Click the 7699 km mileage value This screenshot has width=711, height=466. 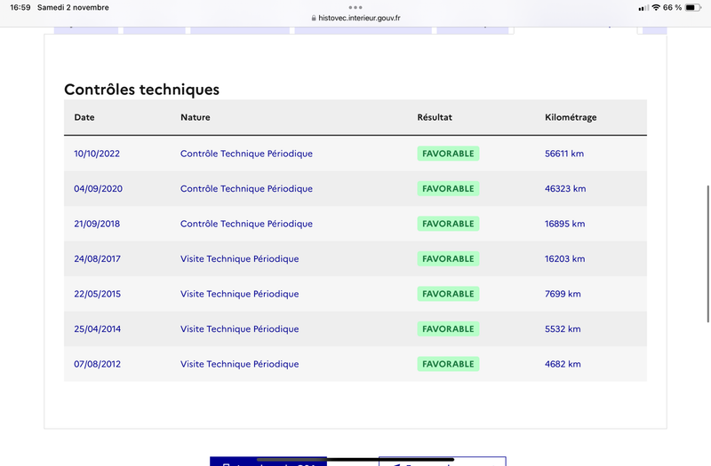(x=563, y=294)
